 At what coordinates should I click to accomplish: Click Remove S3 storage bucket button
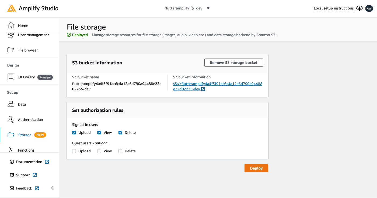pyautogui.click(x=233, y=63)
